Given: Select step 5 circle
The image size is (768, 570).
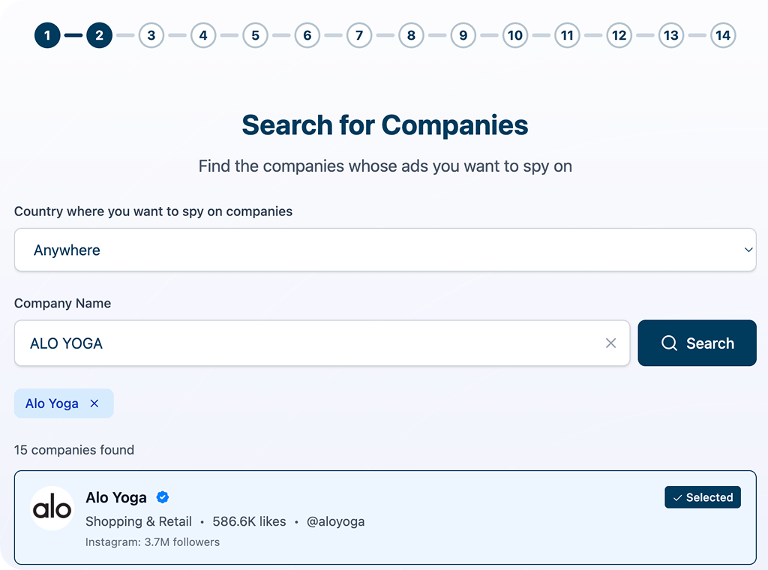Looking at the screenshot, I should tap(255, 35).
